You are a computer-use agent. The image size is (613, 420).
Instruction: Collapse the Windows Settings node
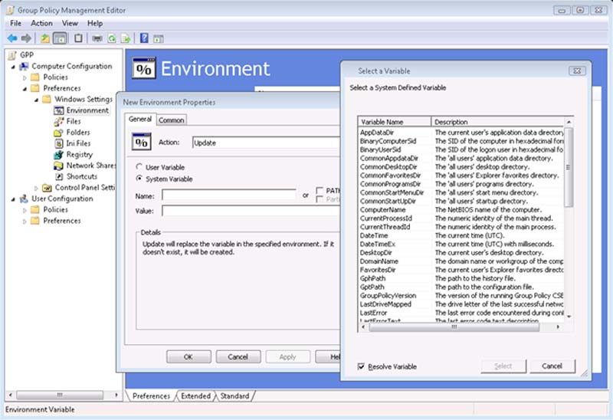pos(36,100)
